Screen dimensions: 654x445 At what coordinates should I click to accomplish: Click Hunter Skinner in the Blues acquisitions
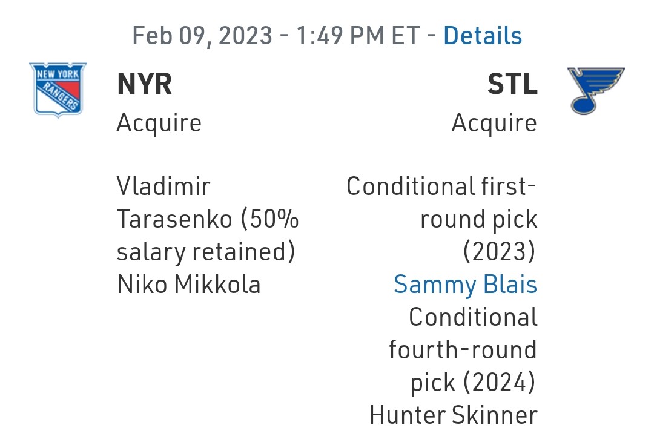pos(454,415)
